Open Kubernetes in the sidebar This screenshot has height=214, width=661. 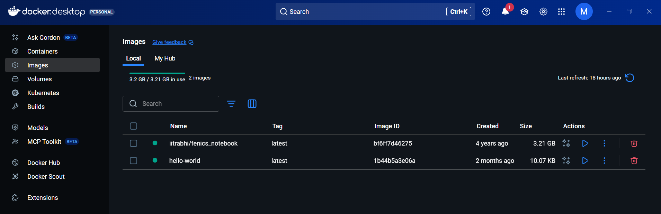pyautogui.click(x=52, y=93)
